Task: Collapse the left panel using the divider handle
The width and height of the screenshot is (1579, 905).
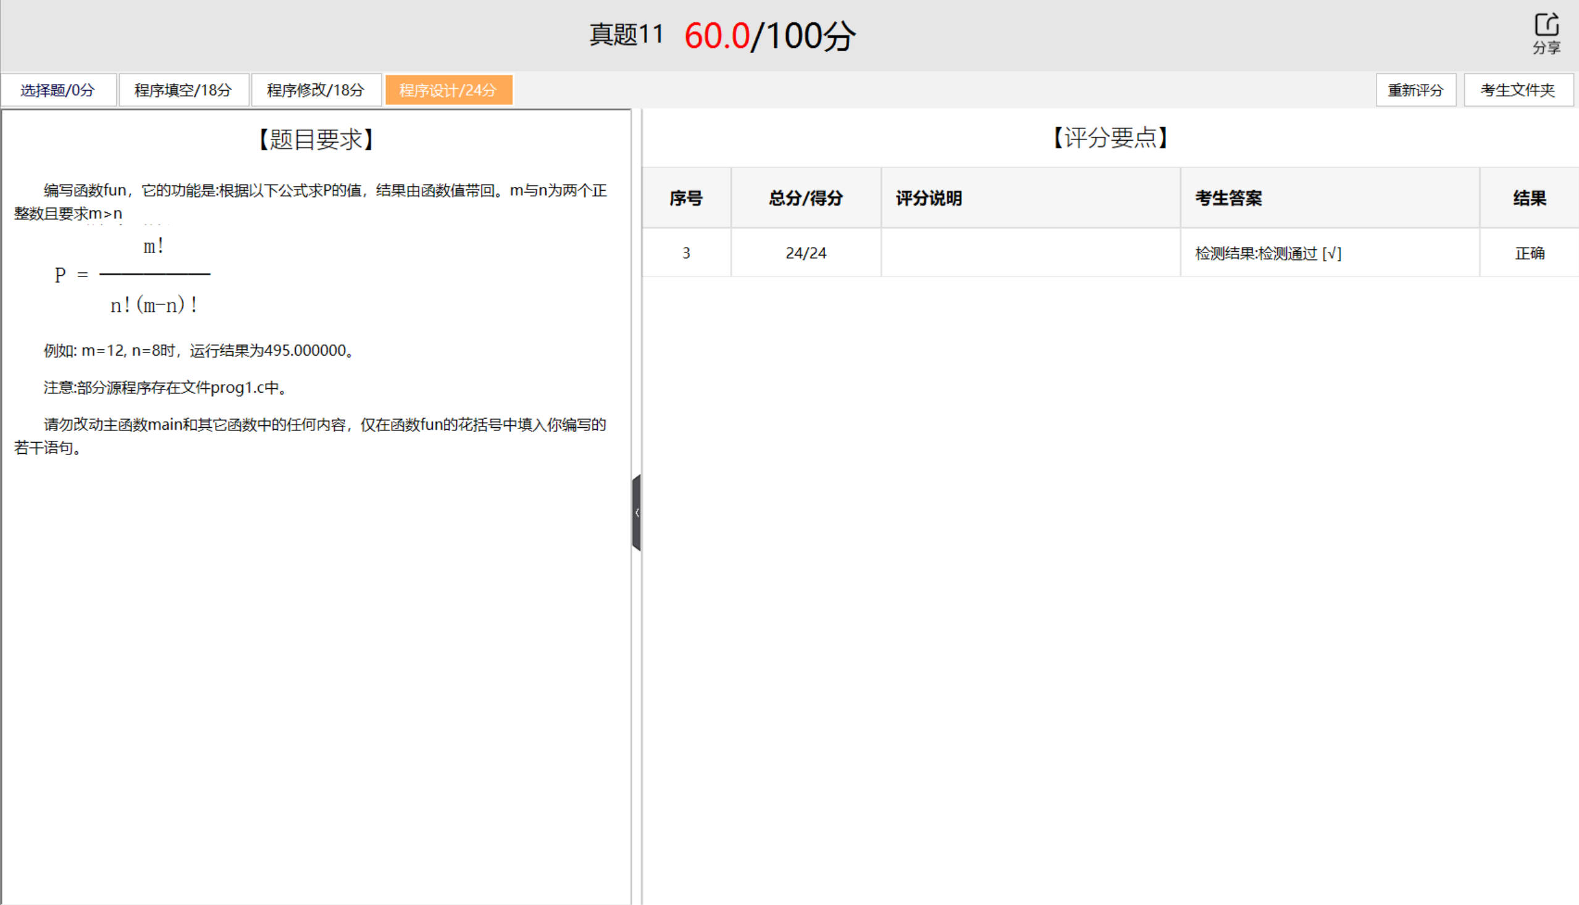Action: pos(636,513)
